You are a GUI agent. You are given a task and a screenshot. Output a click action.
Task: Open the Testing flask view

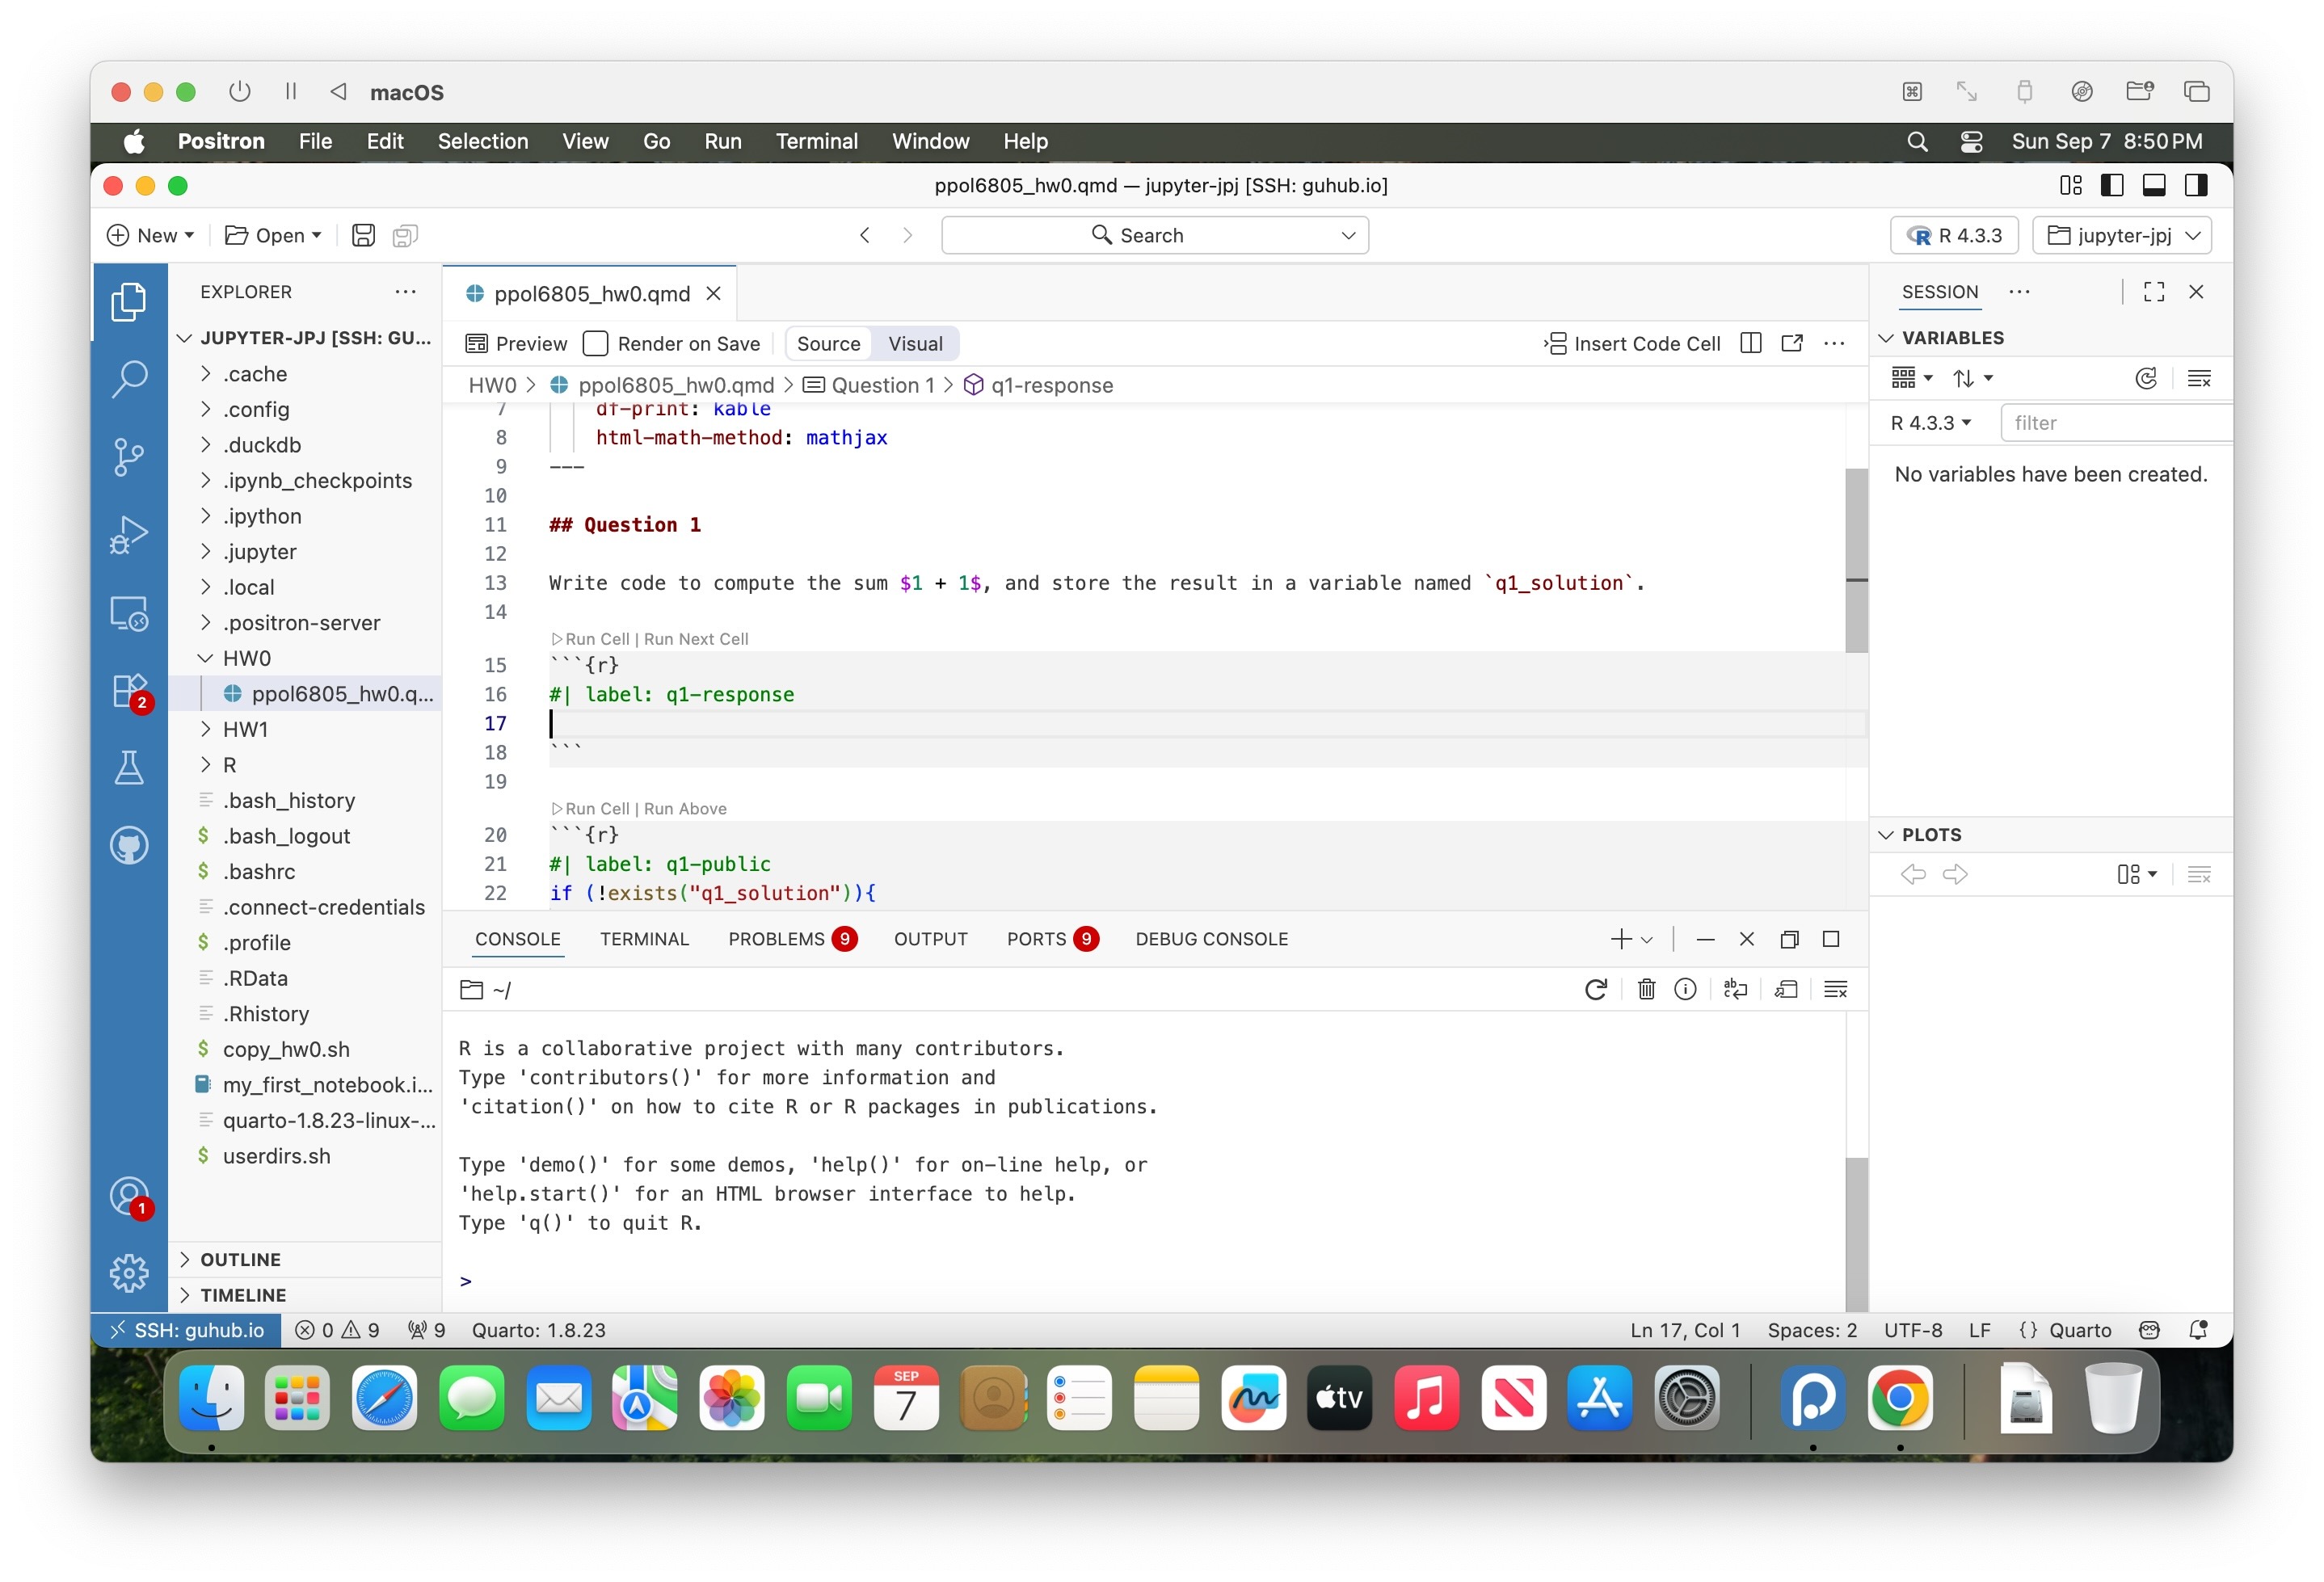129,768
